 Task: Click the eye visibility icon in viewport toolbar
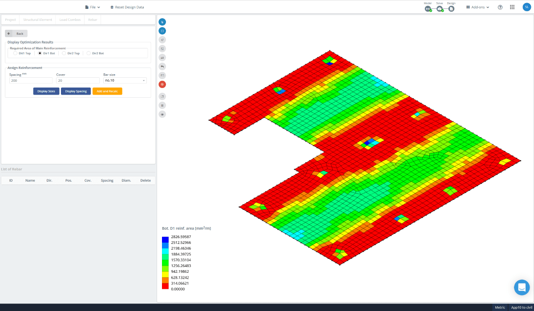coord(162,114)
